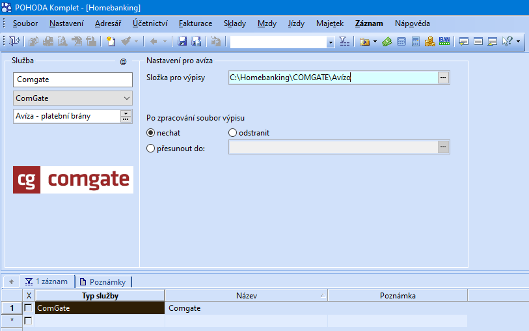Click the middle table layout icon
This screenshot has width=529, height=331.
tap(478, 42)
